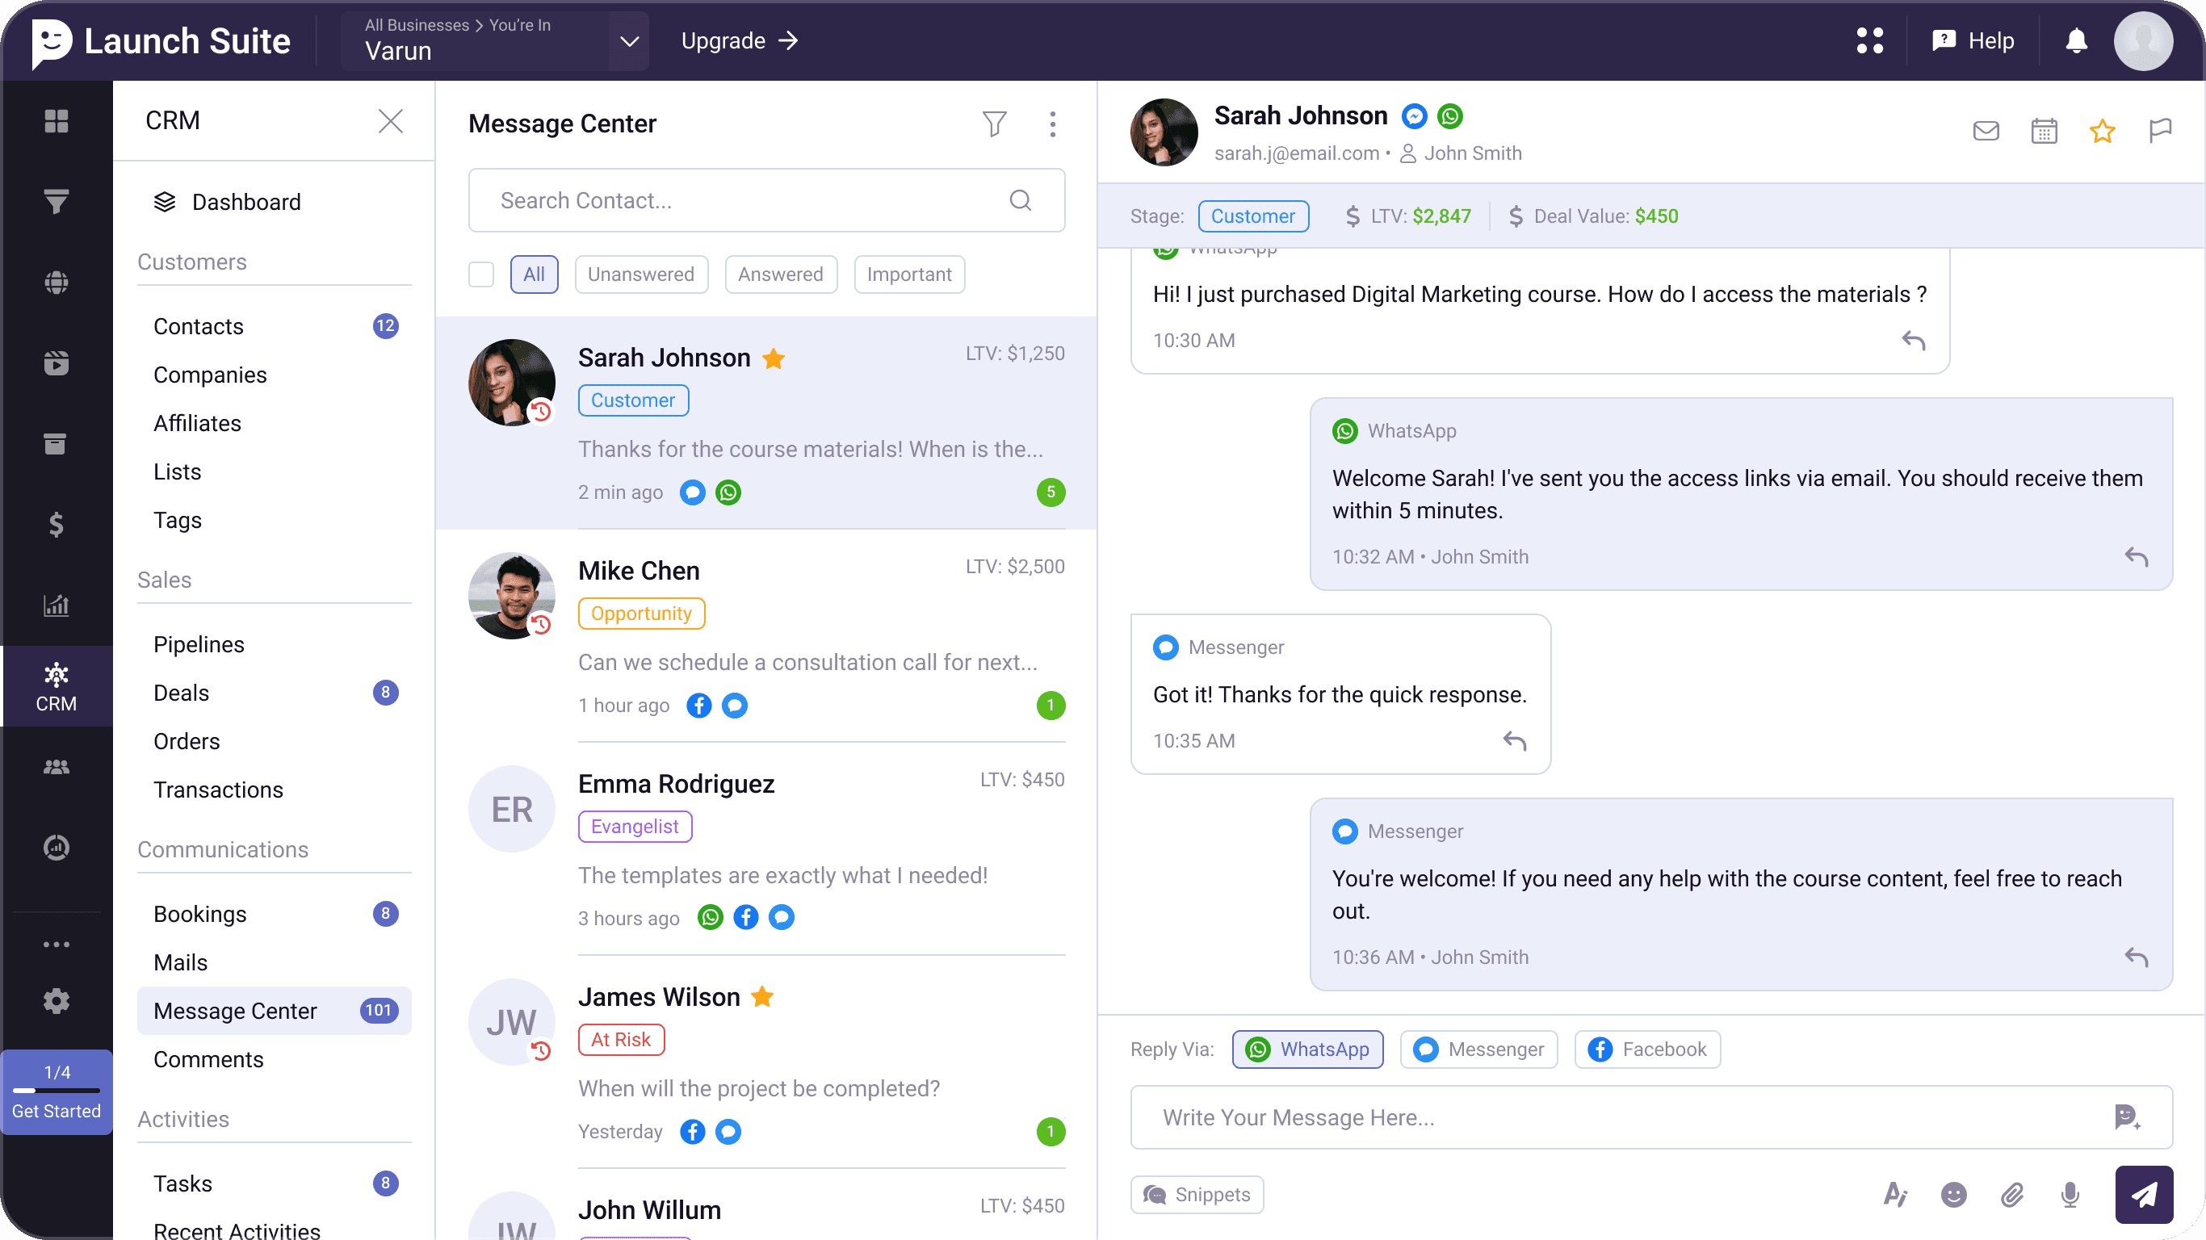Image resolution: width=2206 pixels, height=1240 pixels.
Task: Check the select all messages checkbox
Action: [x=481, y=274]
